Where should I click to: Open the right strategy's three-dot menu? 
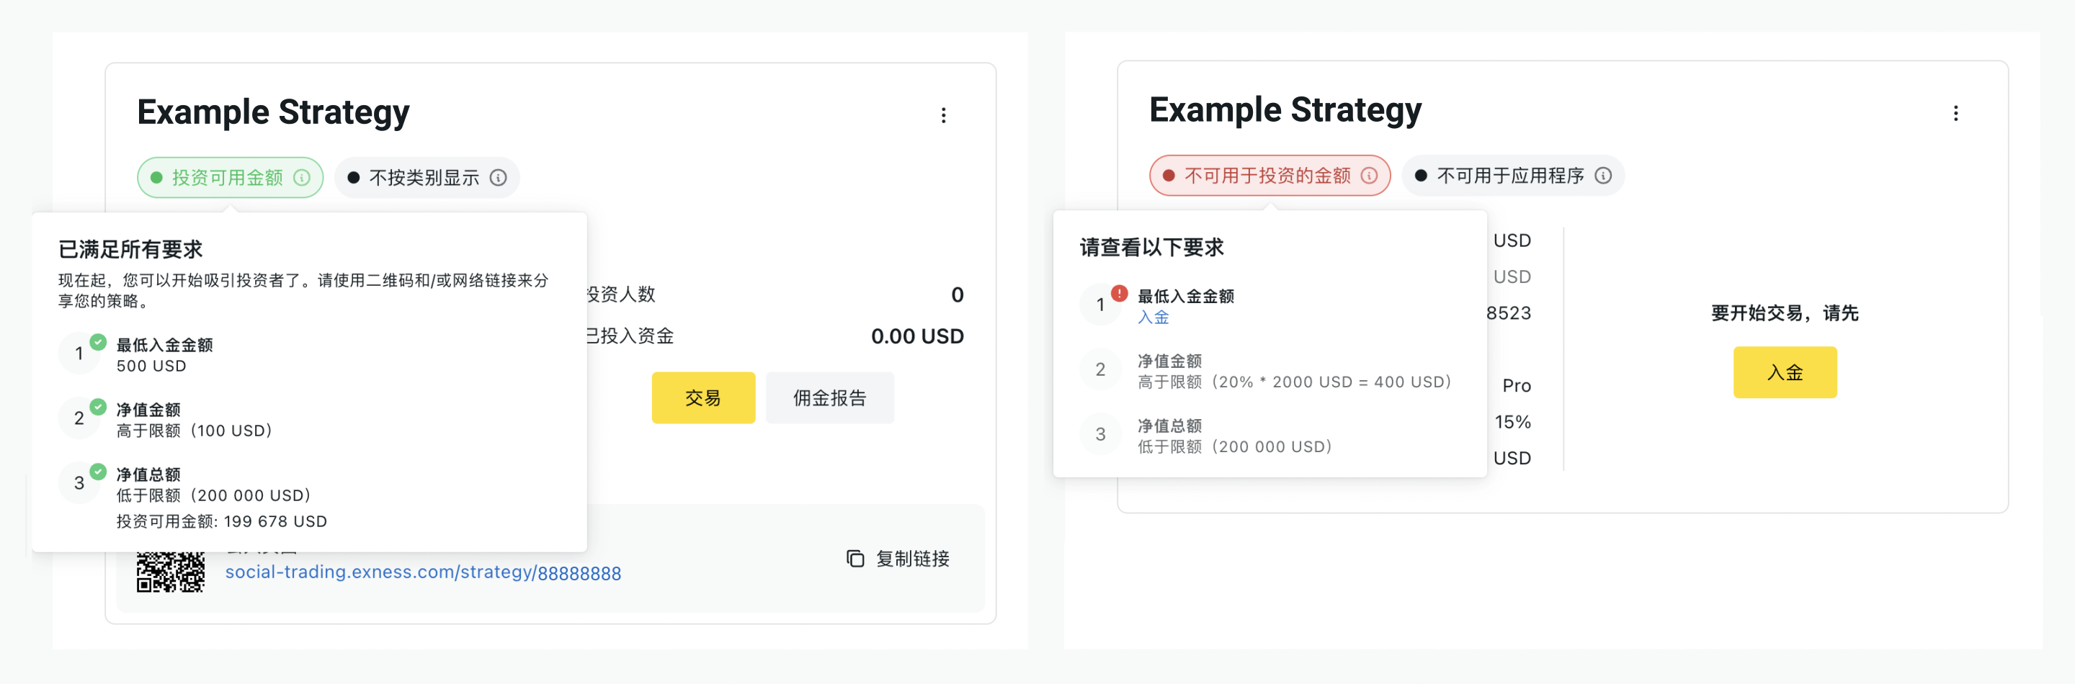pos(1955,112)
